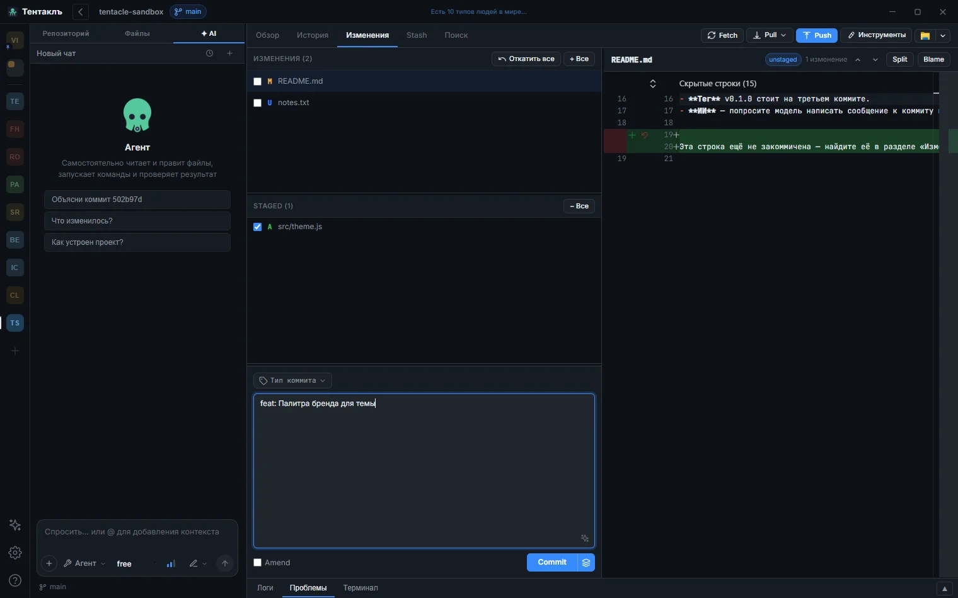Send chat message with arrow button
Viewport: 958px width, 598px height.
(x=225, y=563)
